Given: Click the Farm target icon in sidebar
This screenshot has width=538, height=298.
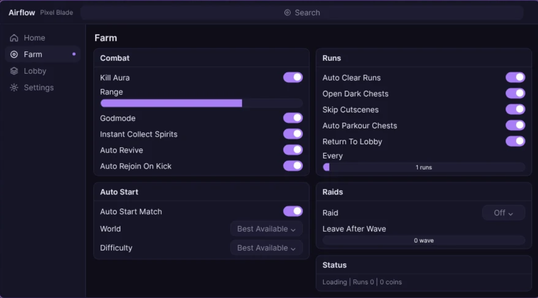Looking at the screenshot, I should (x=14, y=55).
